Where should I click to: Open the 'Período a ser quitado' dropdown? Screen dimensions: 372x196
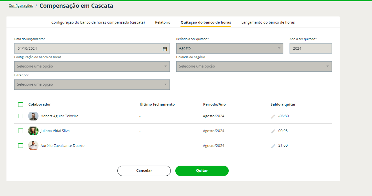tap(230, 48)
